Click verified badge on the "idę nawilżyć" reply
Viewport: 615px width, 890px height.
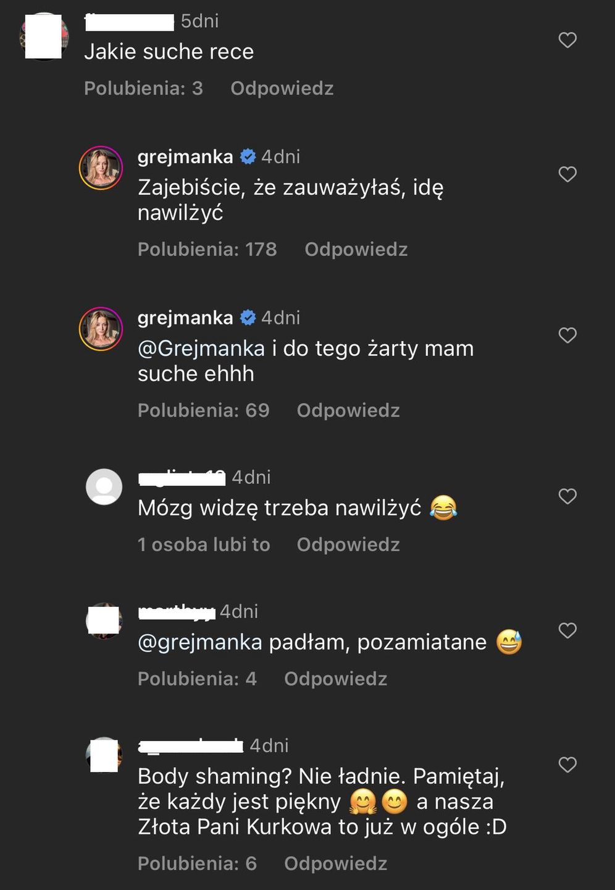248,157
